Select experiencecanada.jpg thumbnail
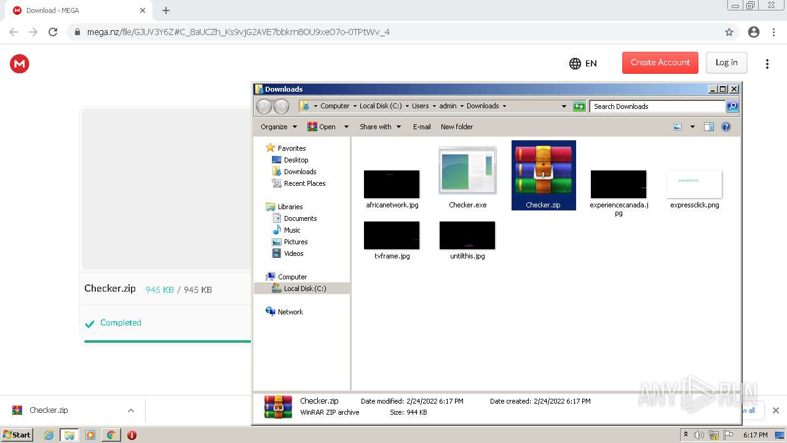This screenshot has height=443, width=787. [x=619, y=184]
